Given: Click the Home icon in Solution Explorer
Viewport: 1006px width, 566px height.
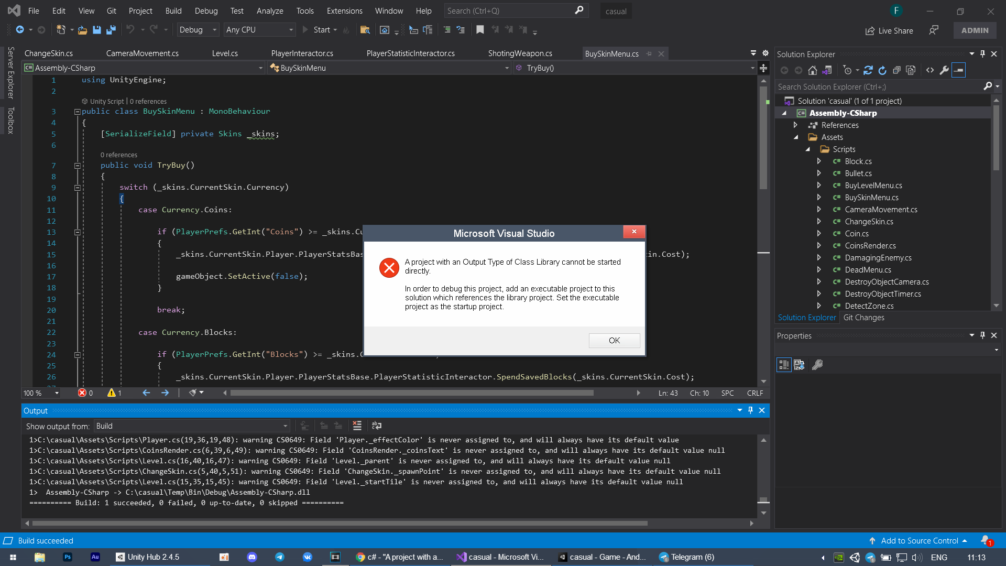Looking at the screenshot, I should pos(812,70).
